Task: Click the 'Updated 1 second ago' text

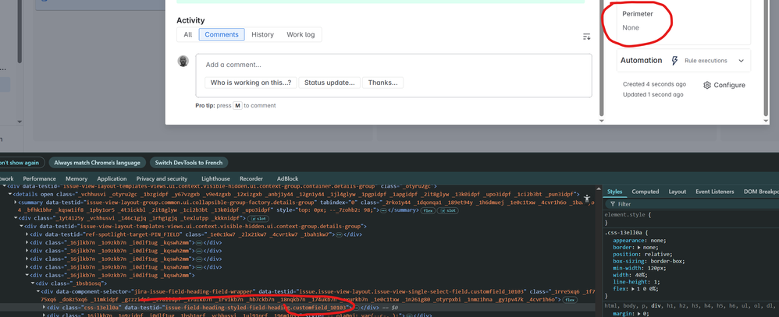Action: pyautogui.click(x=653, y=94)
